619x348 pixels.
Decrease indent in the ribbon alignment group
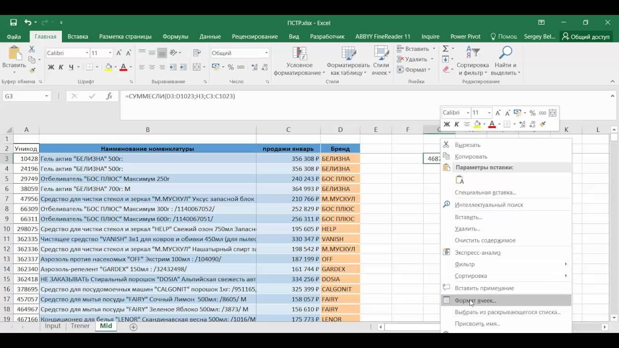tap(174, 67)
